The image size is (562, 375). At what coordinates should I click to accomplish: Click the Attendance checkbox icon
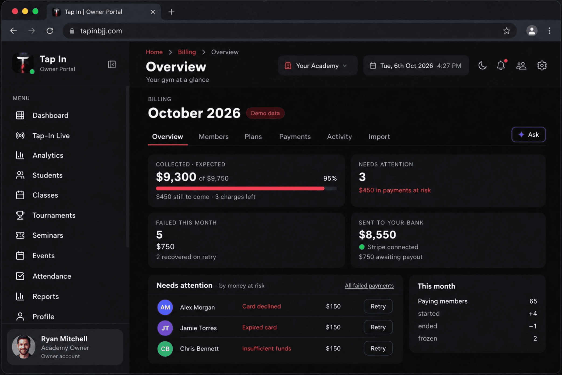click(20, 276)
